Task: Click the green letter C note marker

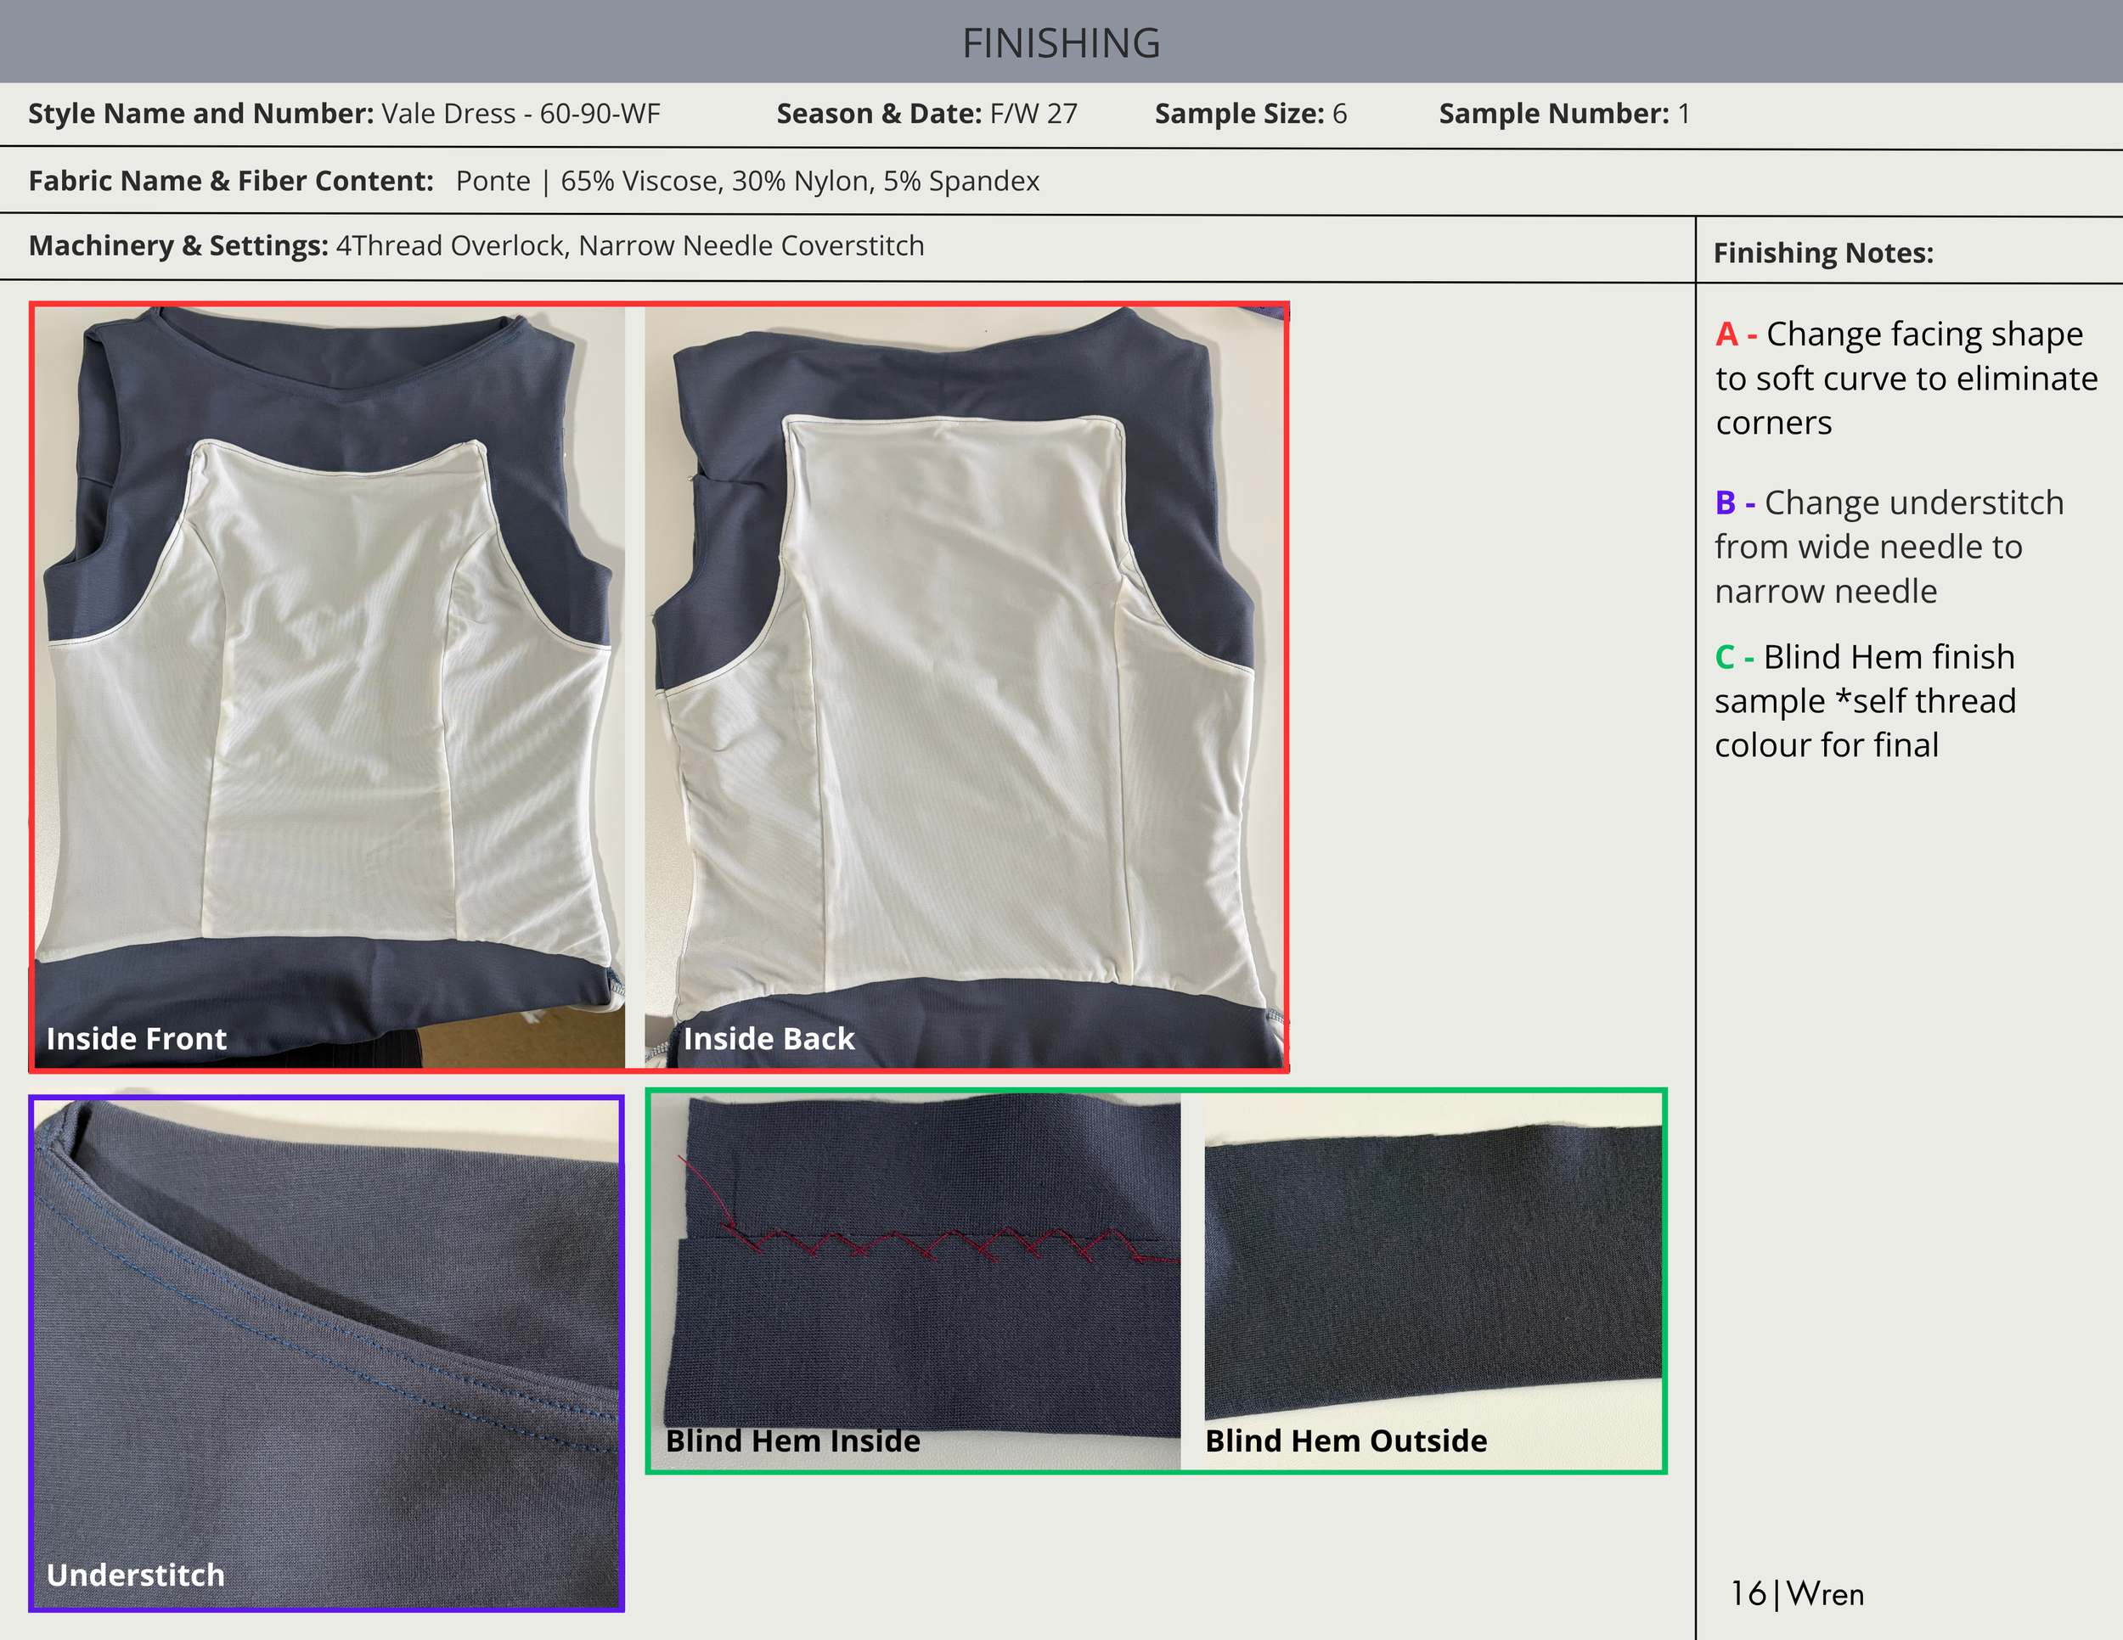Action: click(x=1725, y=657)
